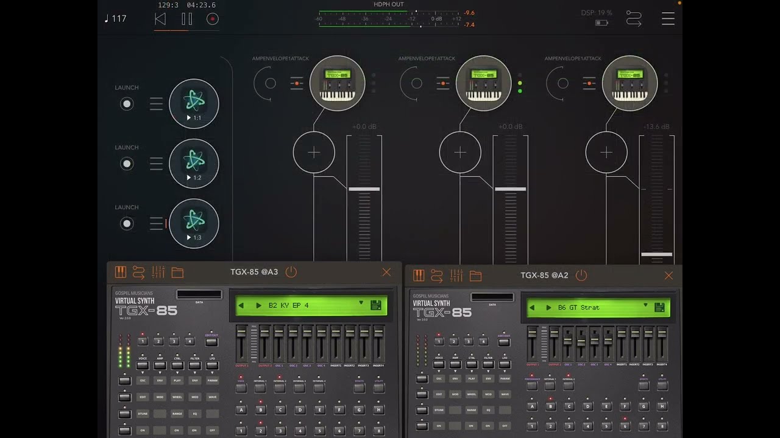Go to previous preset in @A2 display
The width and height of the screenshot is (780, 438).
(x=531, y=307)
